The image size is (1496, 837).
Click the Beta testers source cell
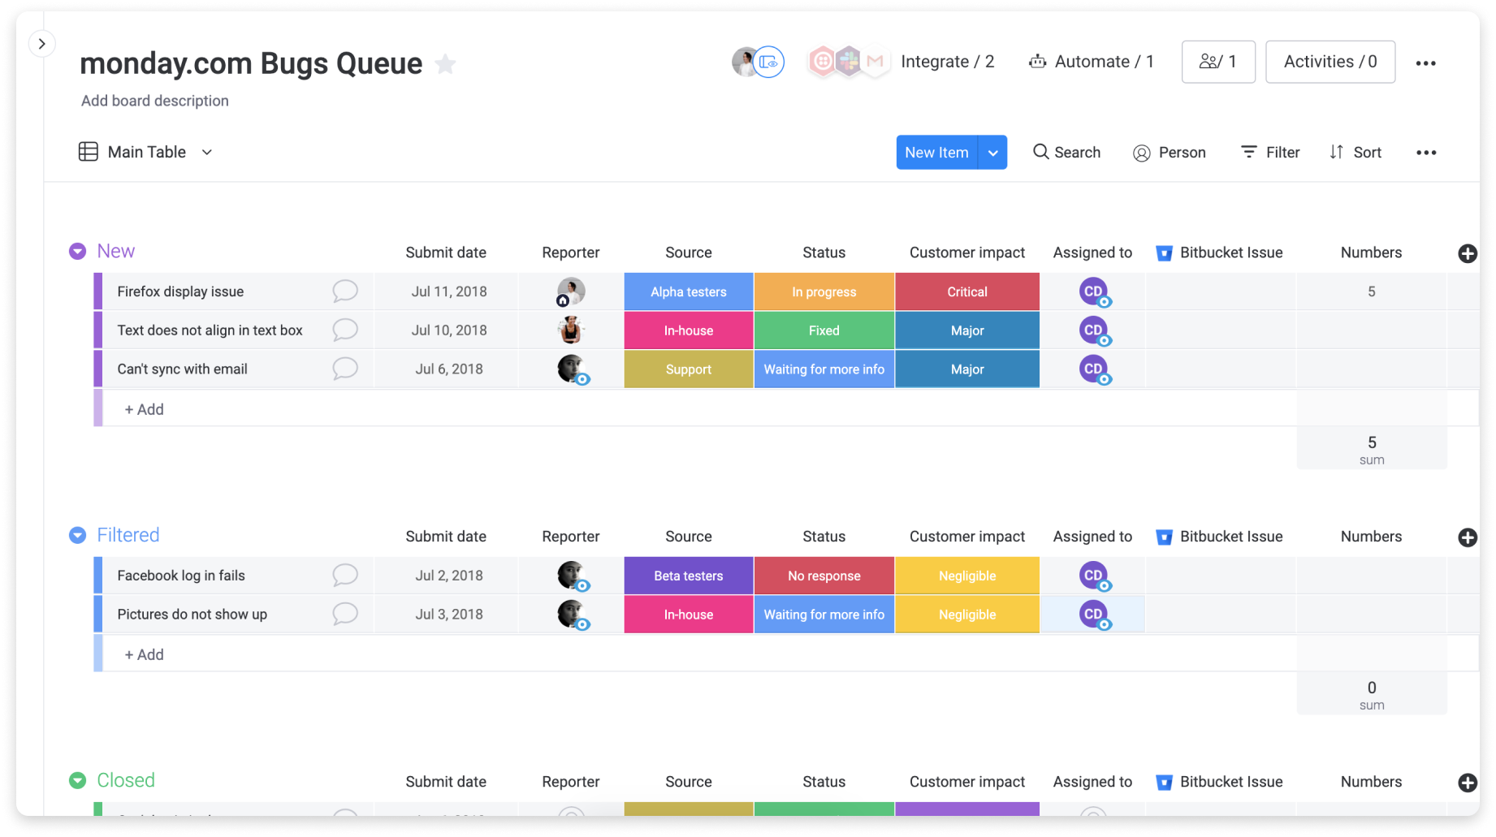689,576
